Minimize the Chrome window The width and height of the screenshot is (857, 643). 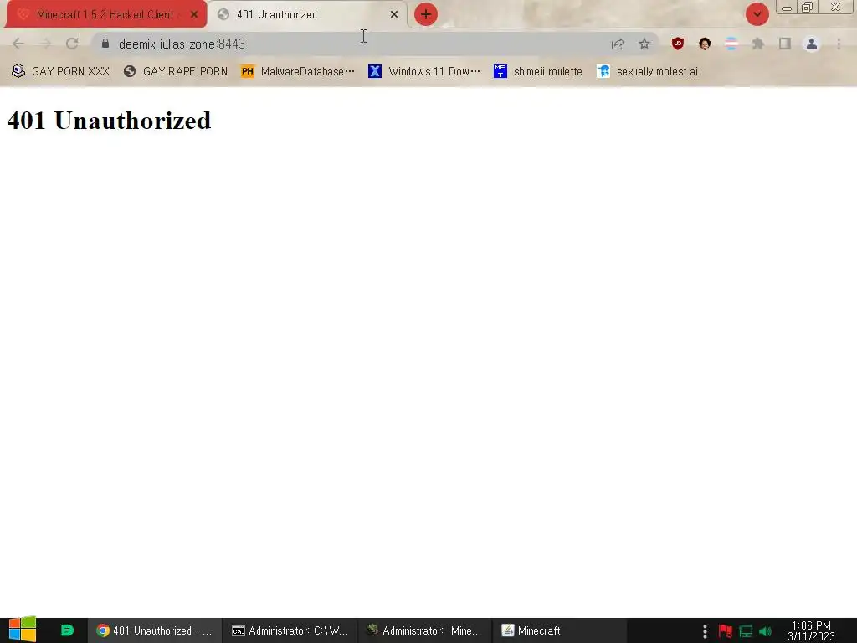coord(787,8)
